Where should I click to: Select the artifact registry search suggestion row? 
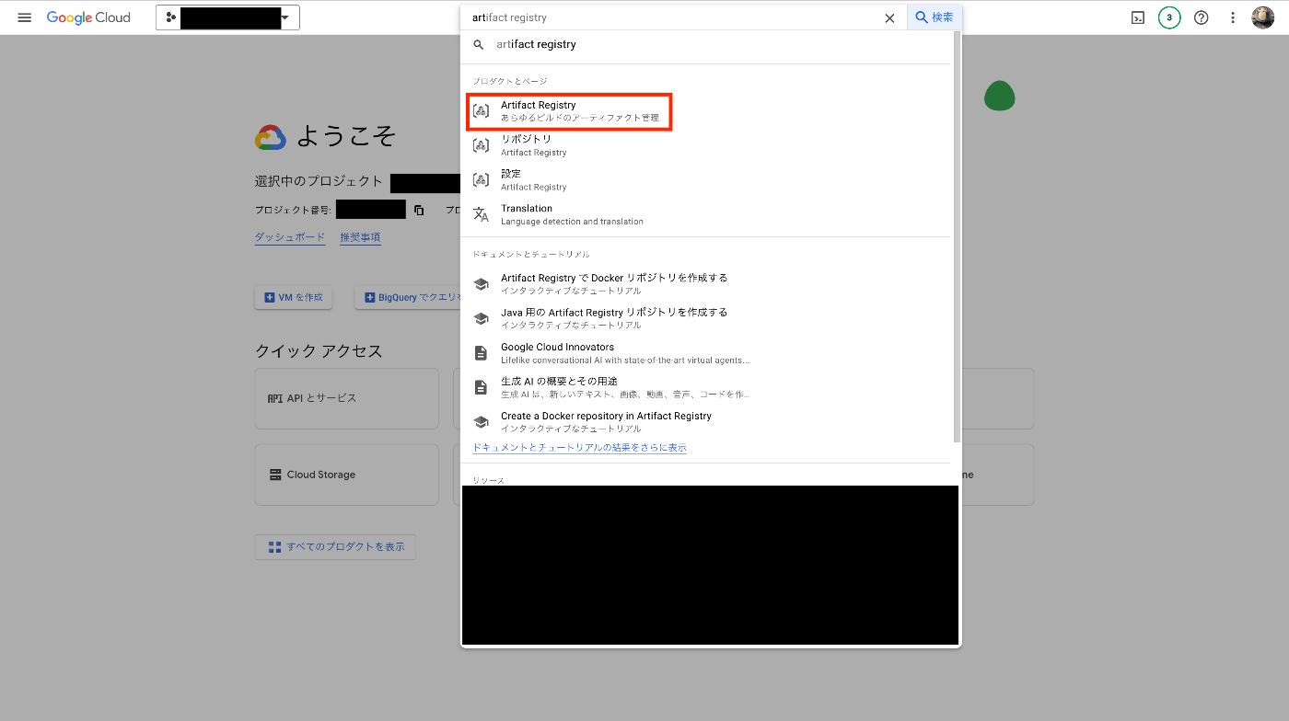click(707, 44)
